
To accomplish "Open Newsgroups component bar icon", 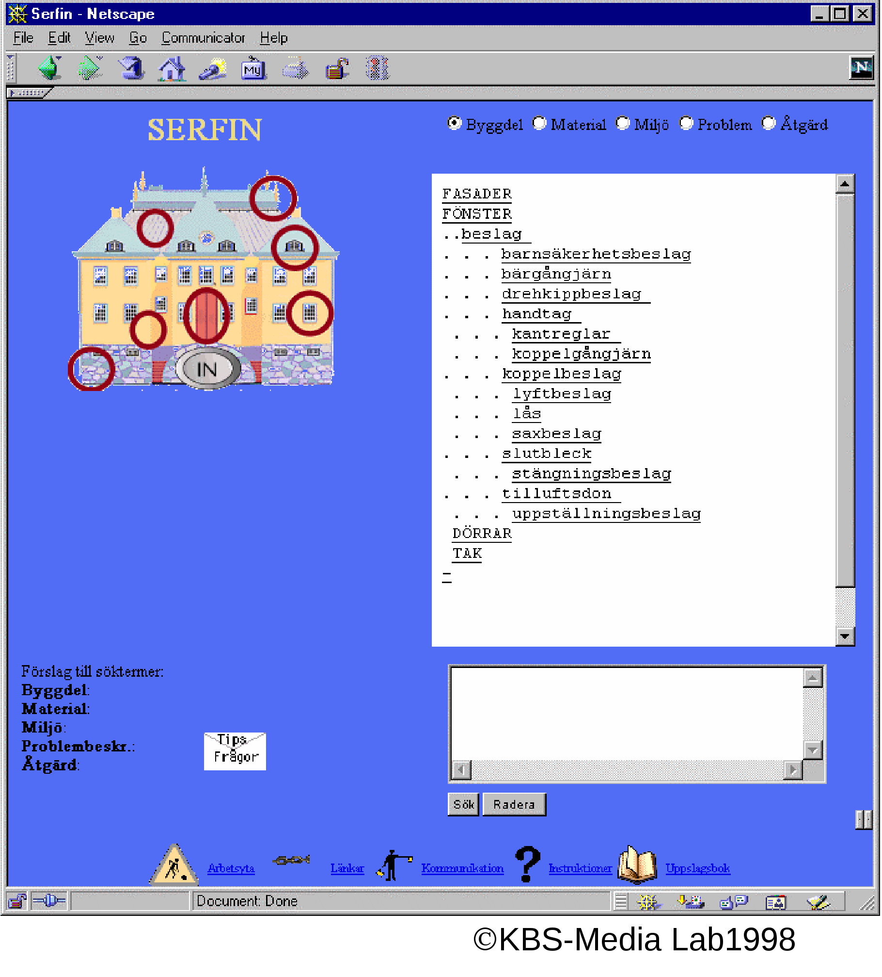I will click(x=734, y=902).
